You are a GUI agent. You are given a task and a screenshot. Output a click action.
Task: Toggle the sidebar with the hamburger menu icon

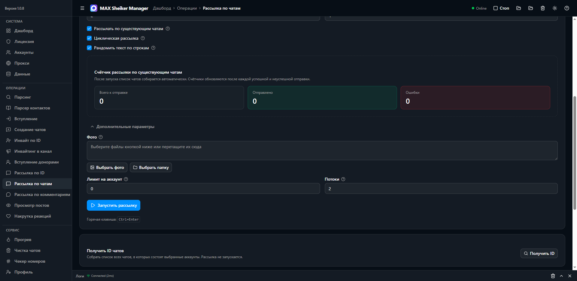point(82,8)
